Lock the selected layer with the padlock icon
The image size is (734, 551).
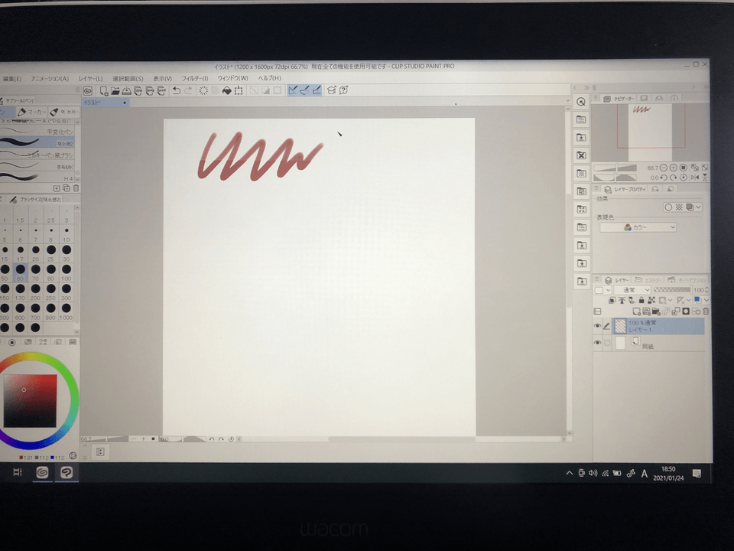pyautogui.click(x=641, y=300)
